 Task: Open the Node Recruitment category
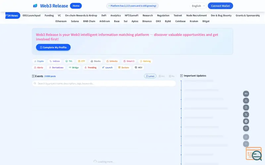[196, 16]
